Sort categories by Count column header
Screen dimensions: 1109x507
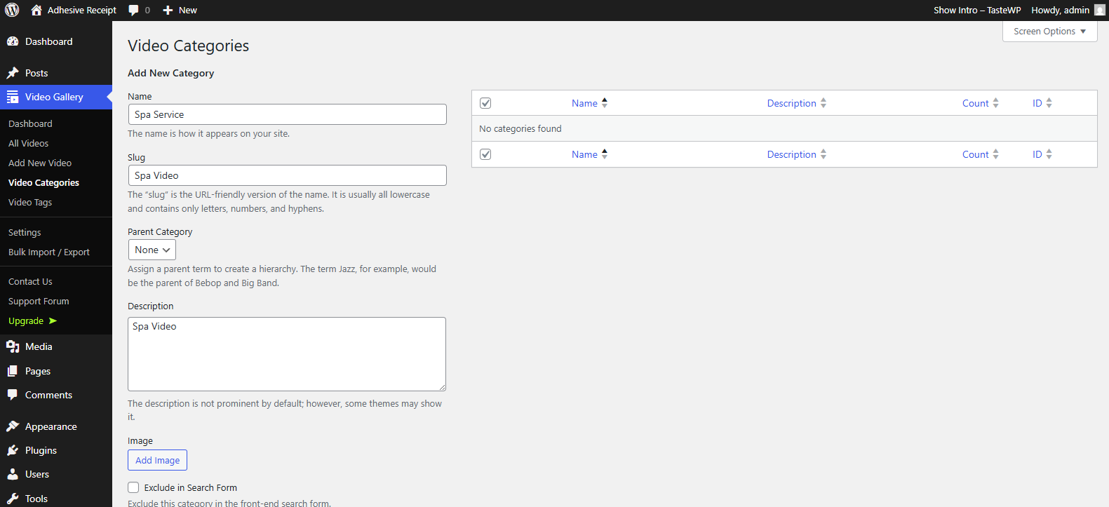click(975, 103)
